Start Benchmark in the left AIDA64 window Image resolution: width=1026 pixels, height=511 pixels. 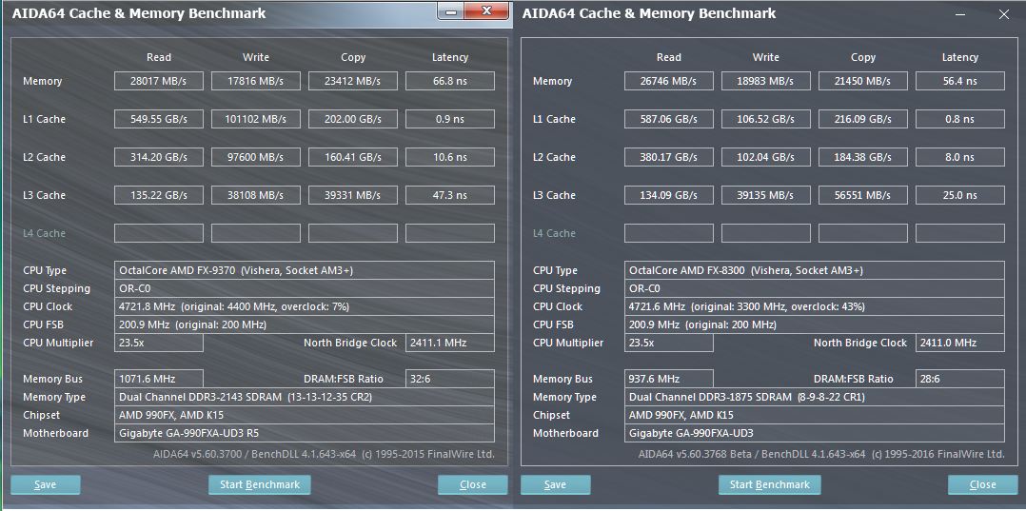coord(259,484)
